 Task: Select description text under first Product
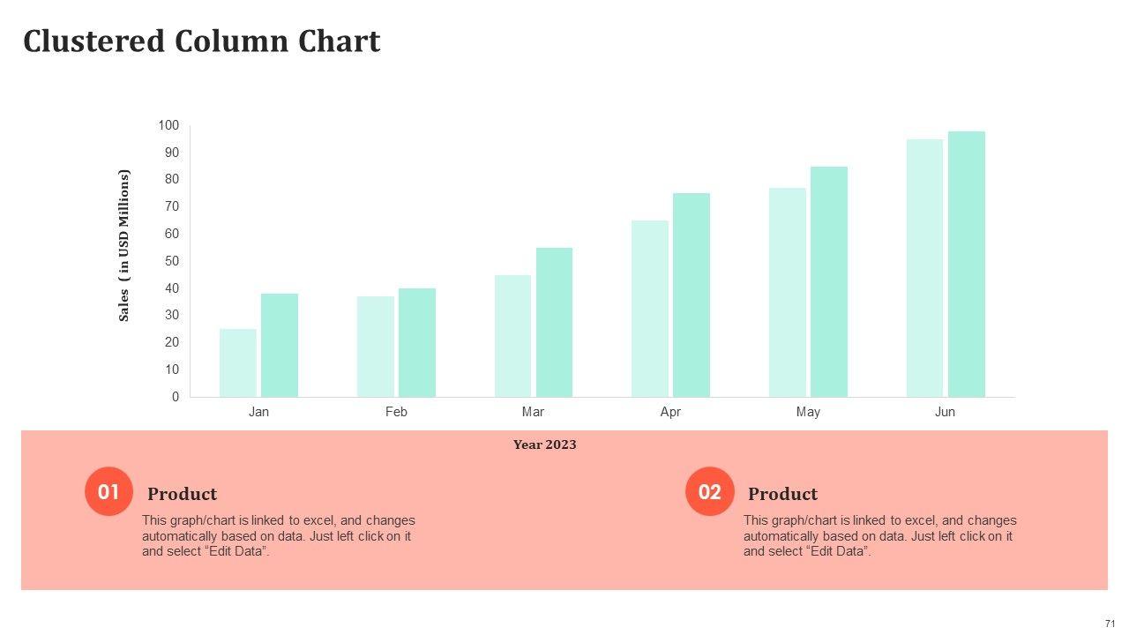pyautogui.click(x=278, y=535)
